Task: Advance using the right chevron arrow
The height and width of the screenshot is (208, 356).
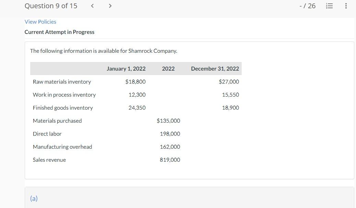Action: 110,6
